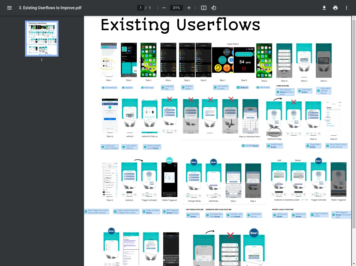The width and height of the screenshot is (356, 266).
Task: Zoom in on the PDF
Action: (x=189, y=8)
